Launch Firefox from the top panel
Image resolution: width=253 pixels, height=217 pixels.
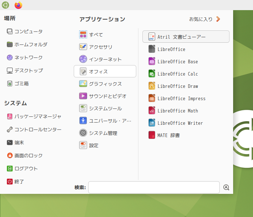(x=18, y=5)
